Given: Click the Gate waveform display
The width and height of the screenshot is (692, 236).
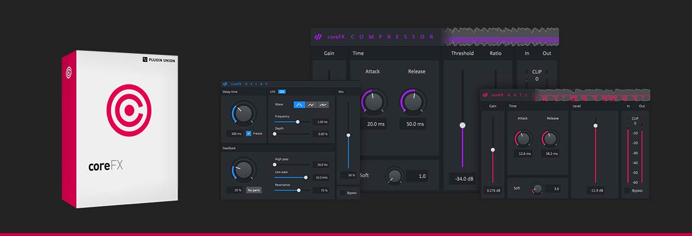Looking at the screenshot, I should (592, 94).
